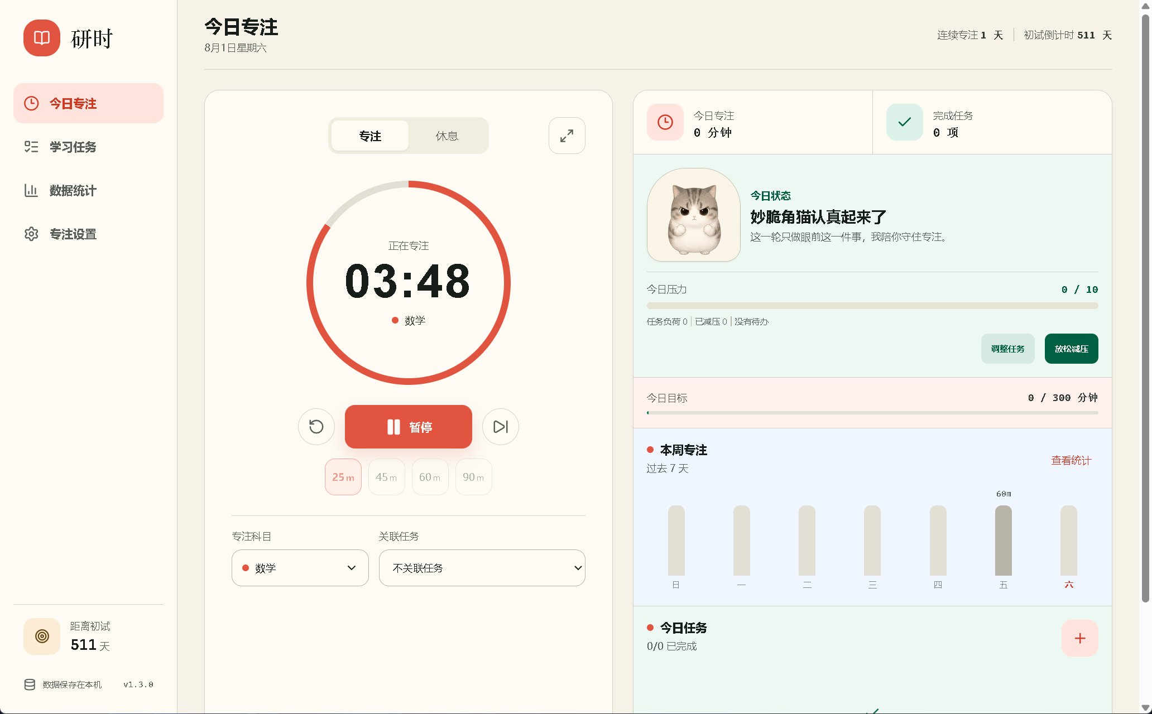Click the 连续专注 1 天 streak text
This screenshot has width=1152, height=714.
(970, 35)
